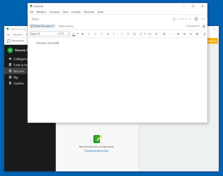Insert a bulleted list
The image size is (223, 176).
[122, 34]
